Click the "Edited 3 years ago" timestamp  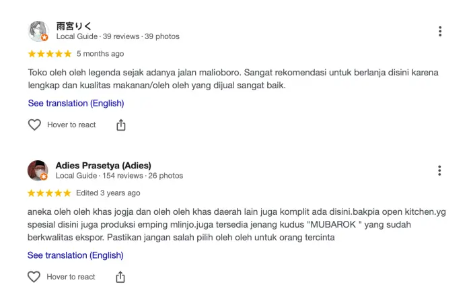[x=108, y=193]
